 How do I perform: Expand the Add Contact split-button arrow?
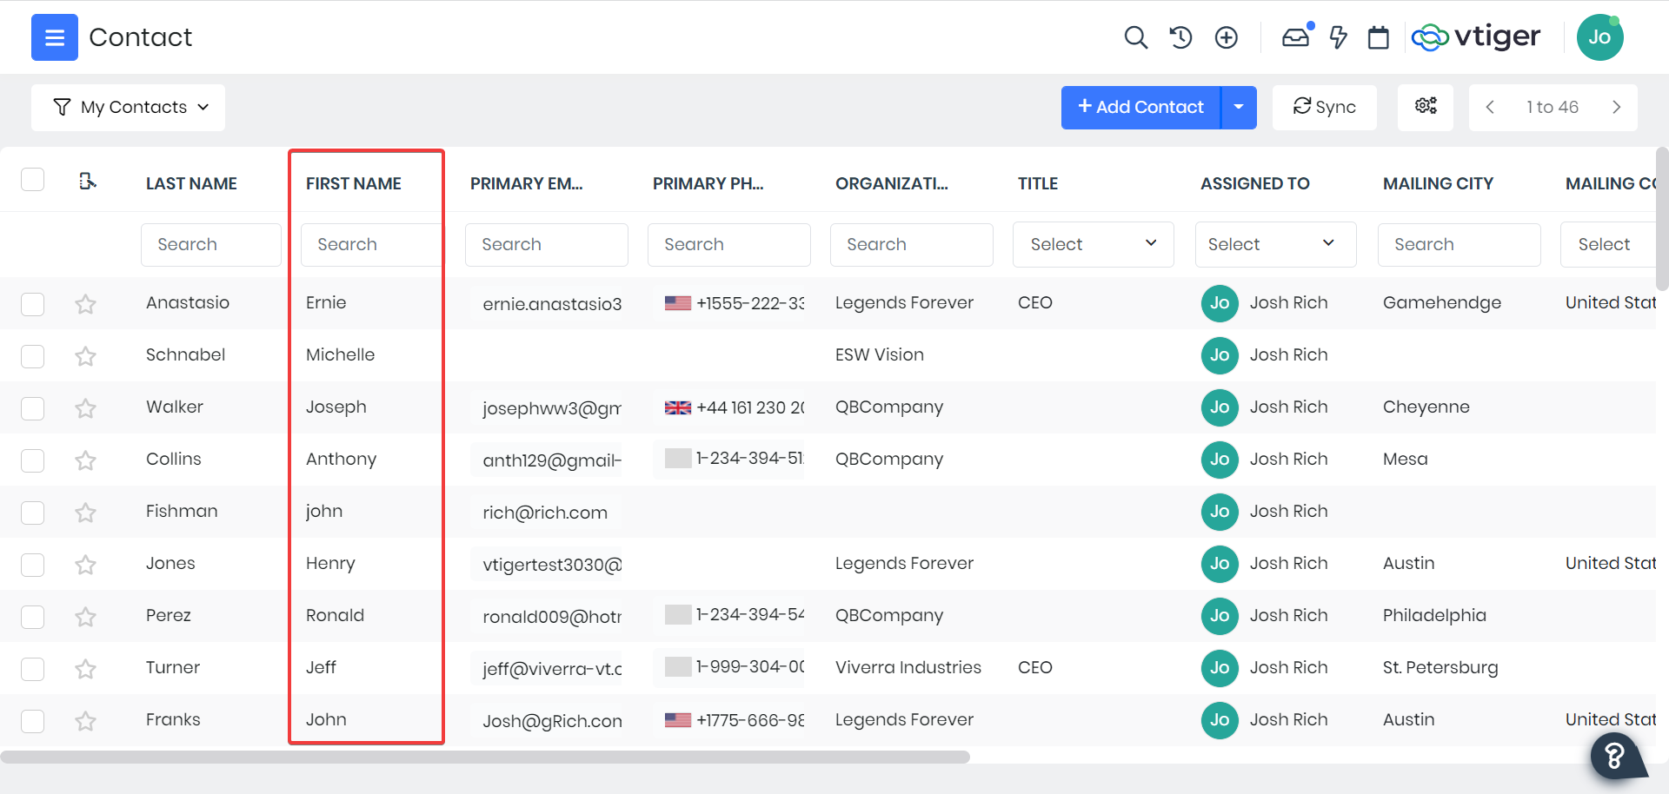click(x=1238, y=107)
